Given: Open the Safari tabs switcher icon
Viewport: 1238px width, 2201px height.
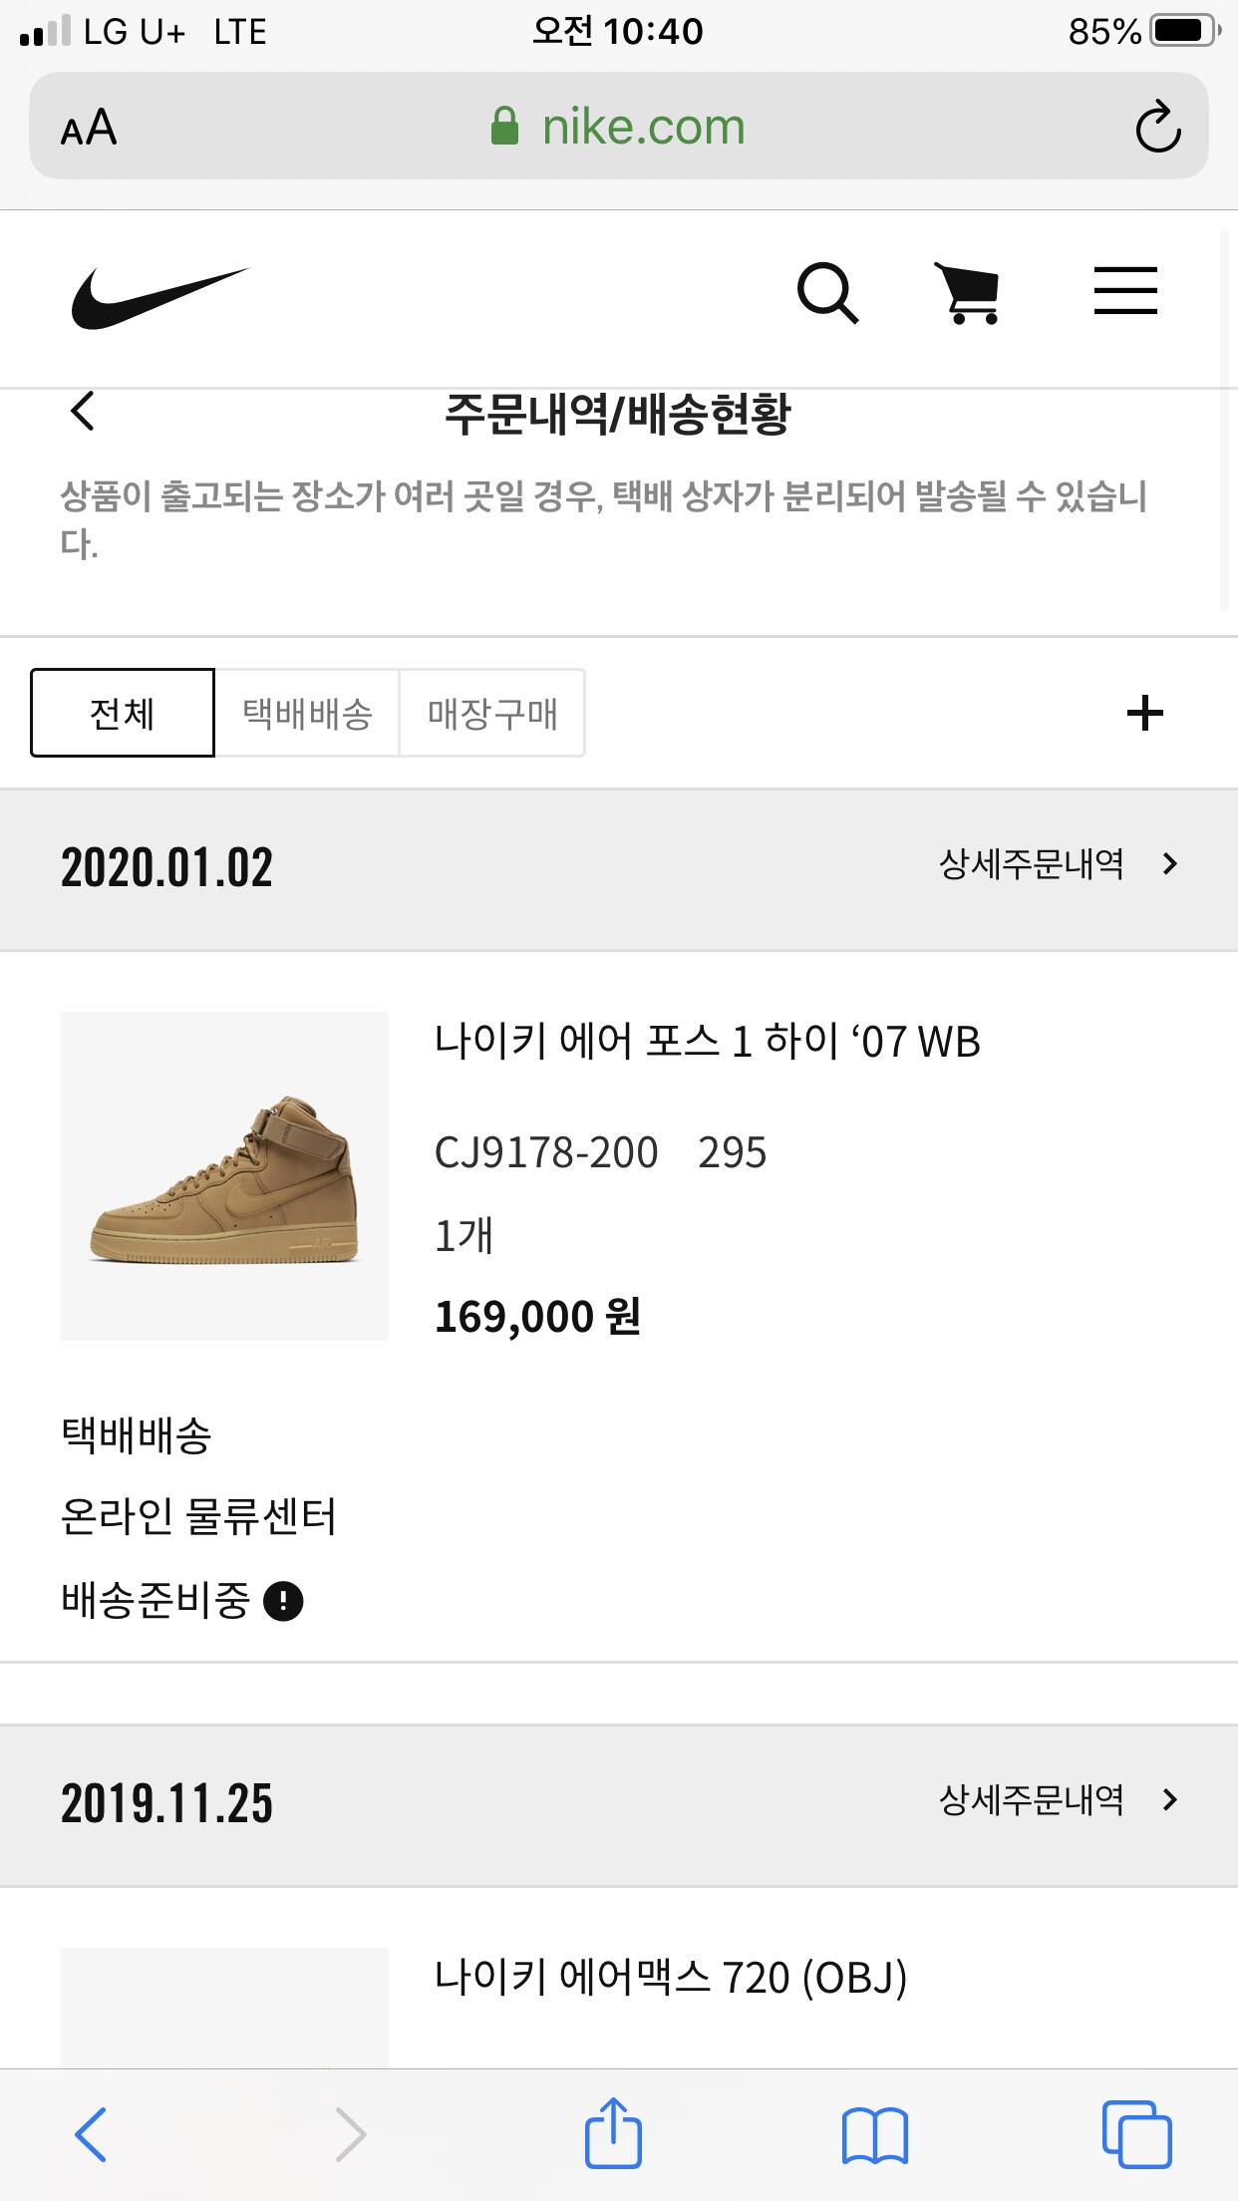Looking at the screenshot, I should pos(1136,2134).
